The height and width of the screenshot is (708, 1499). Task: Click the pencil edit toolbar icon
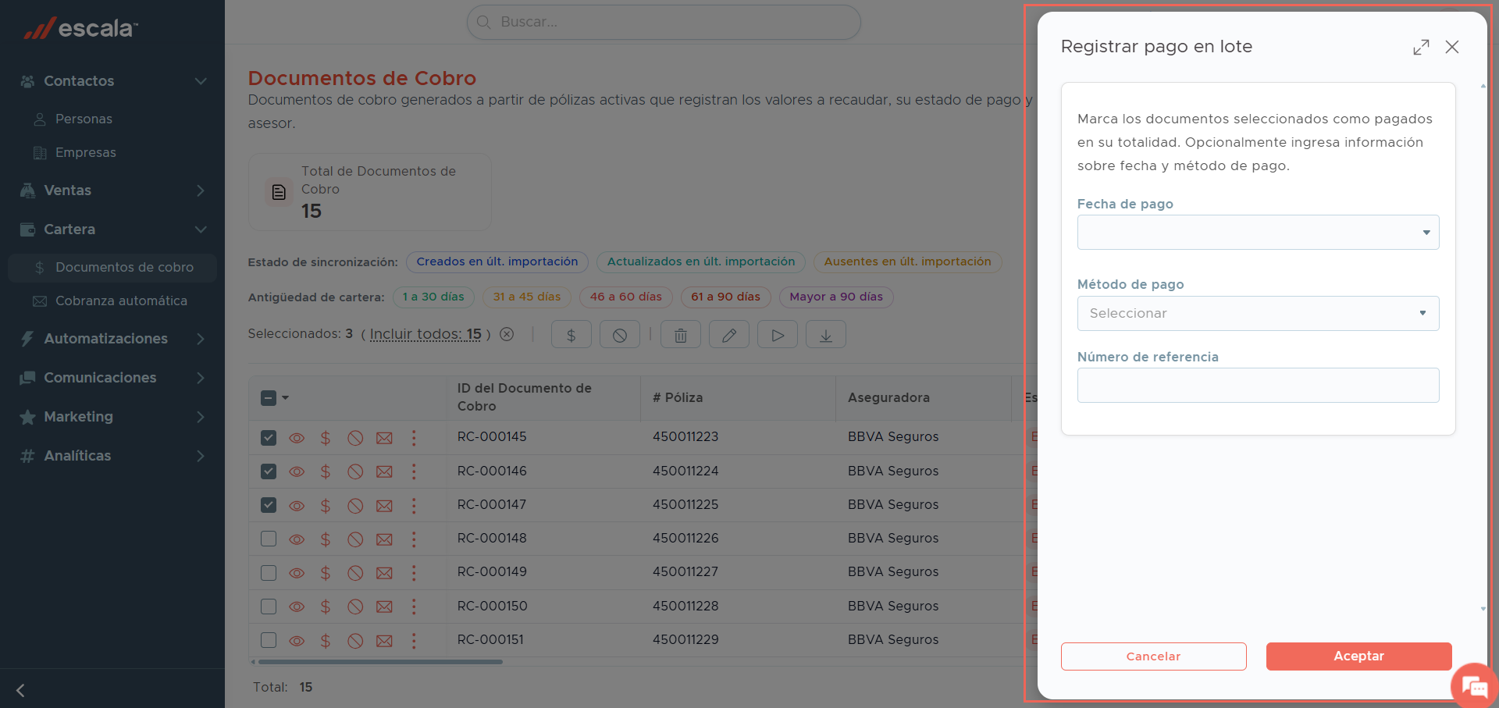729,335
